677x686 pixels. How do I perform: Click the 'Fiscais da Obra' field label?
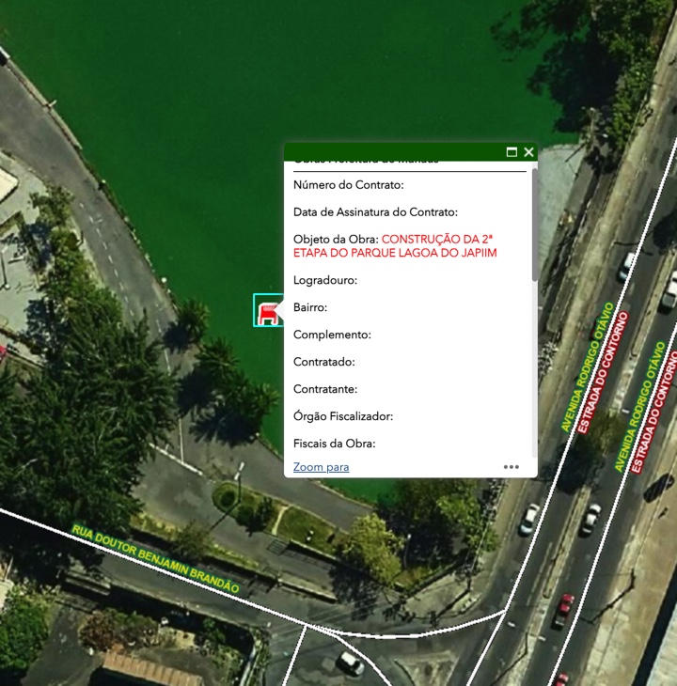click(334, 444)
